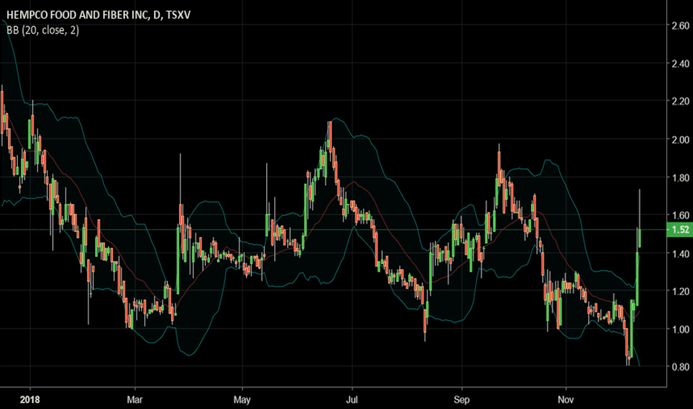The image size is (693, 409).
Task: Click the Jul label on time axis
Action: coord(352,400)
